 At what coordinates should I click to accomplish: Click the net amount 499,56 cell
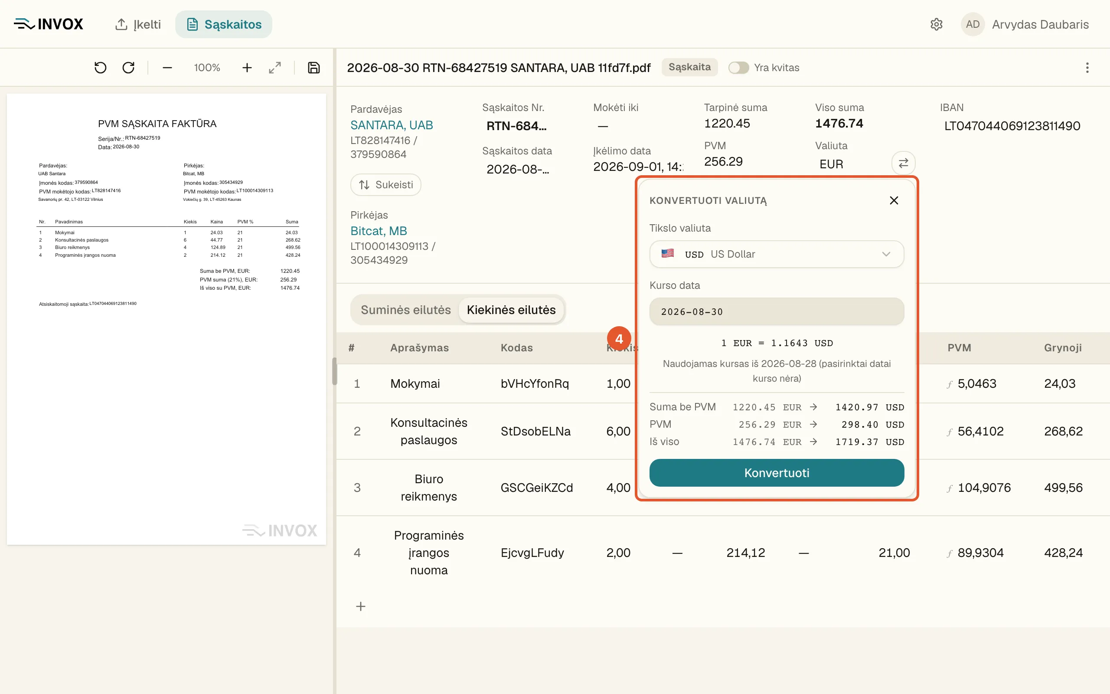pos(1063,488)
